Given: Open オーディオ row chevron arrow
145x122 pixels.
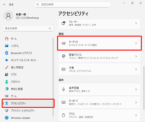Looking at the screenshot, I should coord(136,43).
